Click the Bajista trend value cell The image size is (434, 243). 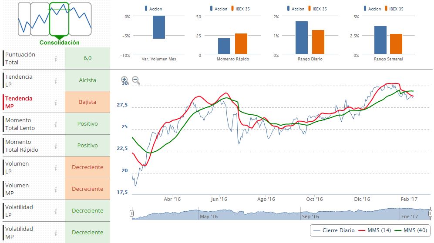(x=87, y=102)
